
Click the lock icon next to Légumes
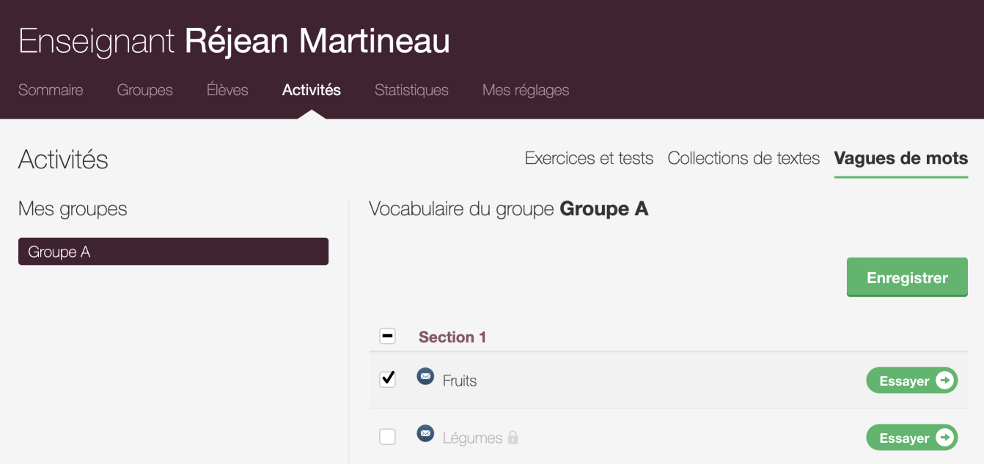[513, 438]
